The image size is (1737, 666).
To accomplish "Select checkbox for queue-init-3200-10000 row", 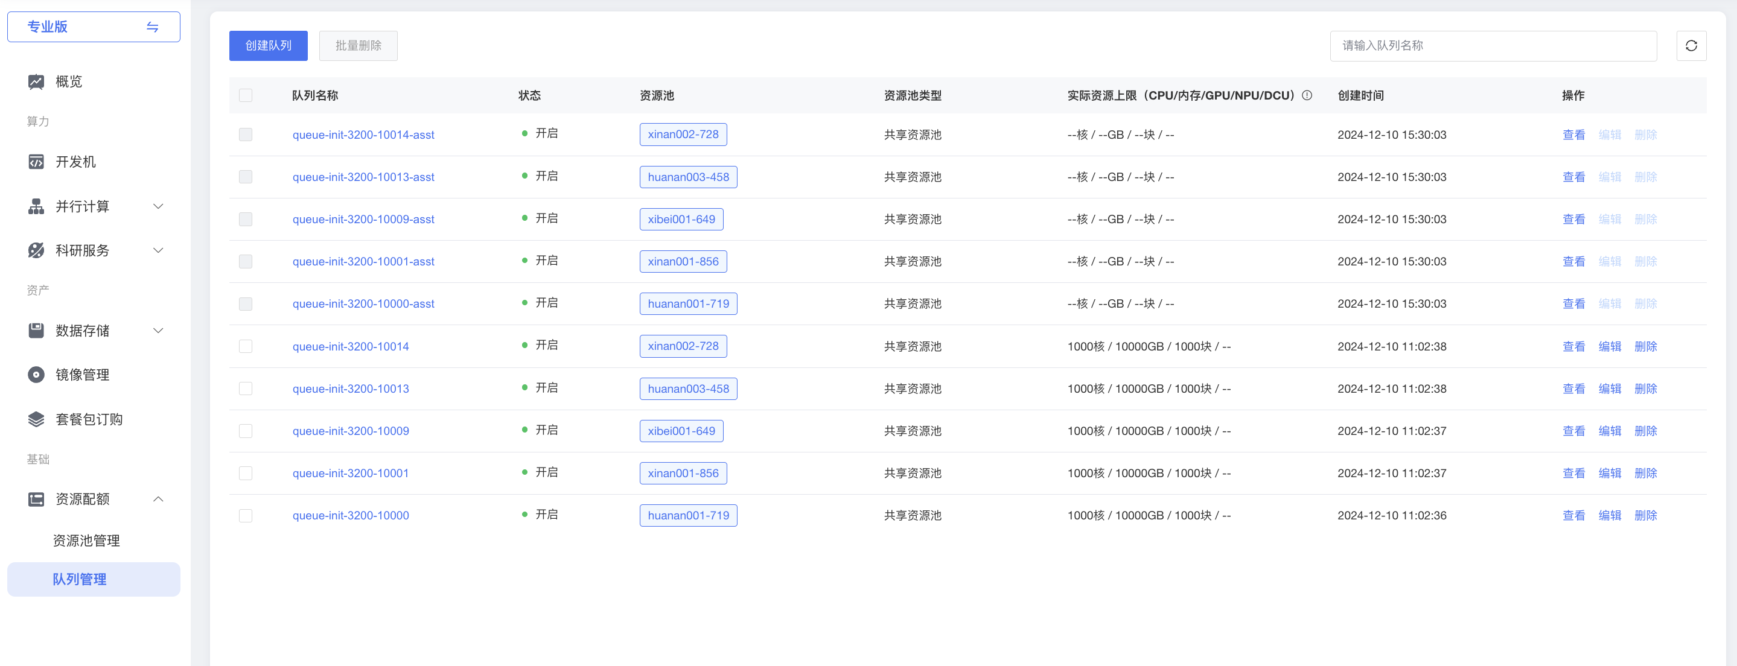I will (x=246, y=516).
